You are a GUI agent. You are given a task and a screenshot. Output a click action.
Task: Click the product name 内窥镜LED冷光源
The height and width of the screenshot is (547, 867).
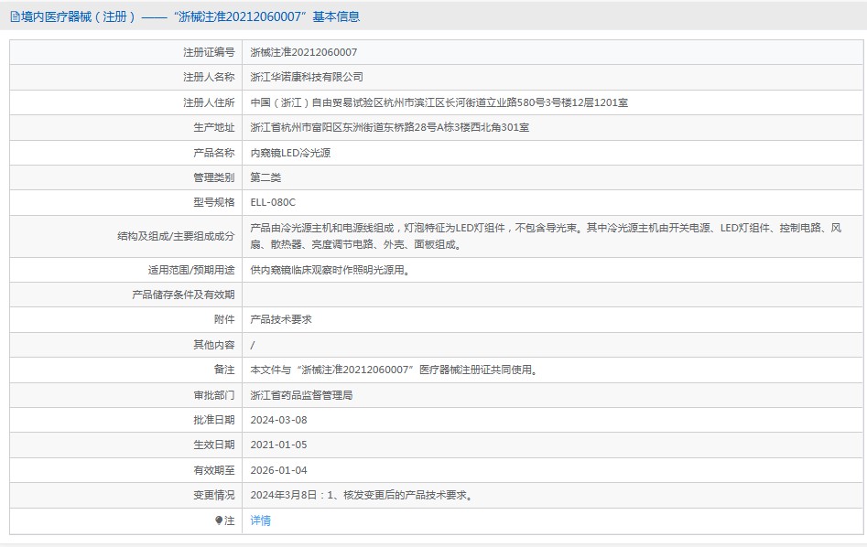tap(290, 153)
